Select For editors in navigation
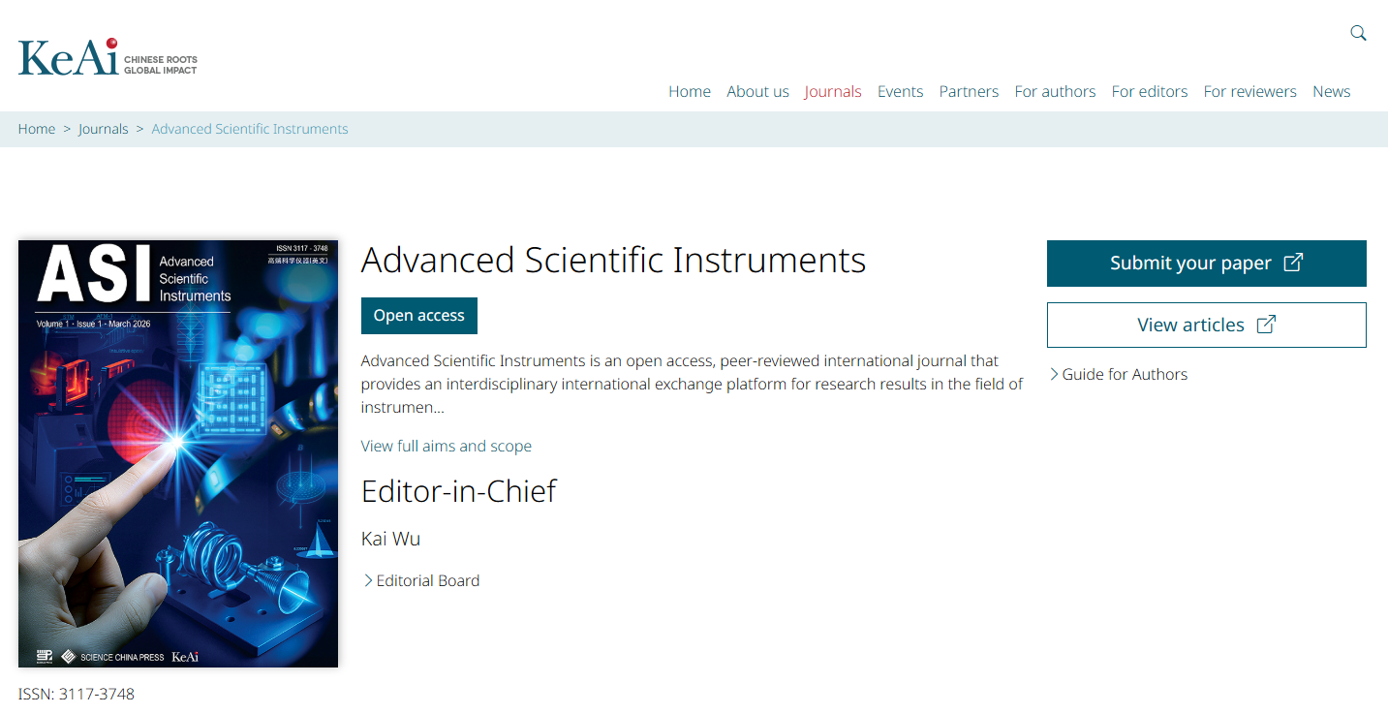This screenshot has height=714, width=1388. [x=1149, y=91]
